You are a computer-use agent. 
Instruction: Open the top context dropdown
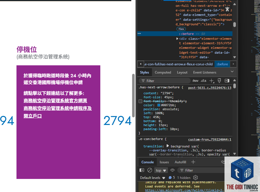click(161, 170)
